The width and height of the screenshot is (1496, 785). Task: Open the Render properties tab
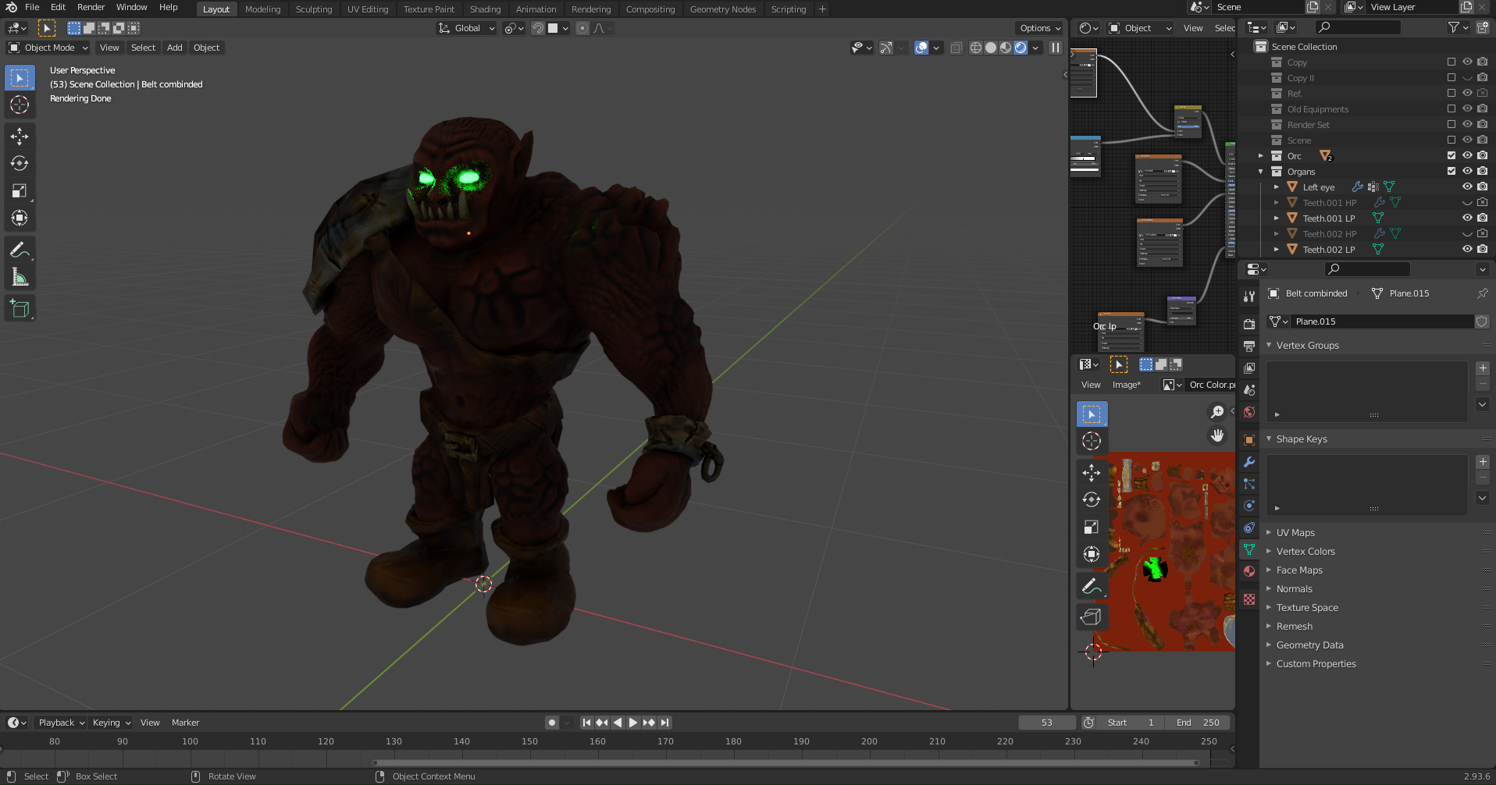[1249, 325]
